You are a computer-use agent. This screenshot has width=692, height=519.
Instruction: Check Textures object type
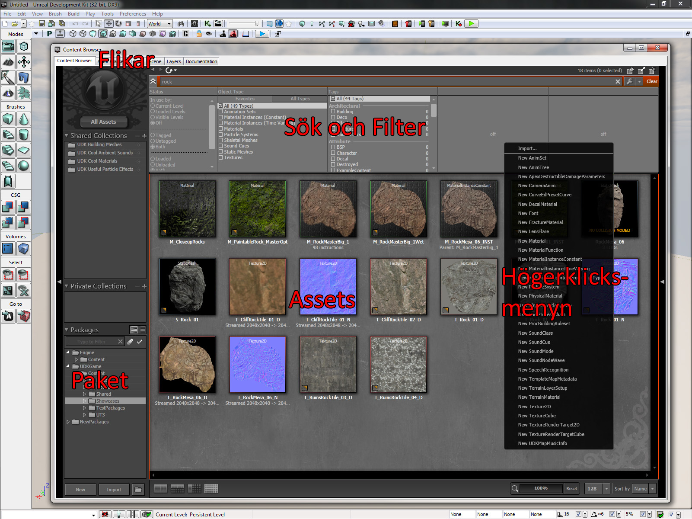221,157
